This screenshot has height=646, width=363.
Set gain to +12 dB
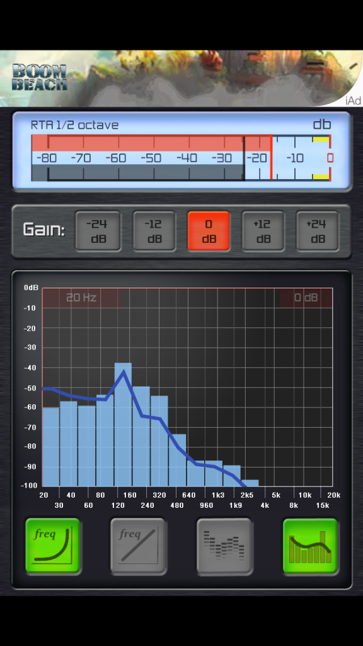click(x=263, y=231)
